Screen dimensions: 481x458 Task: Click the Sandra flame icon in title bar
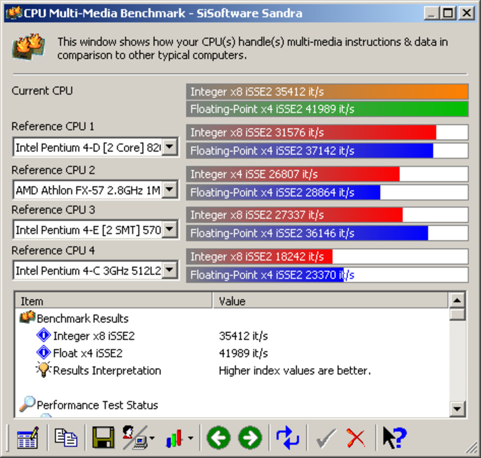tap(14, 13)
